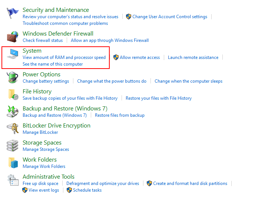Select Troubleshoot common computer problems

[x=65, y=23]
